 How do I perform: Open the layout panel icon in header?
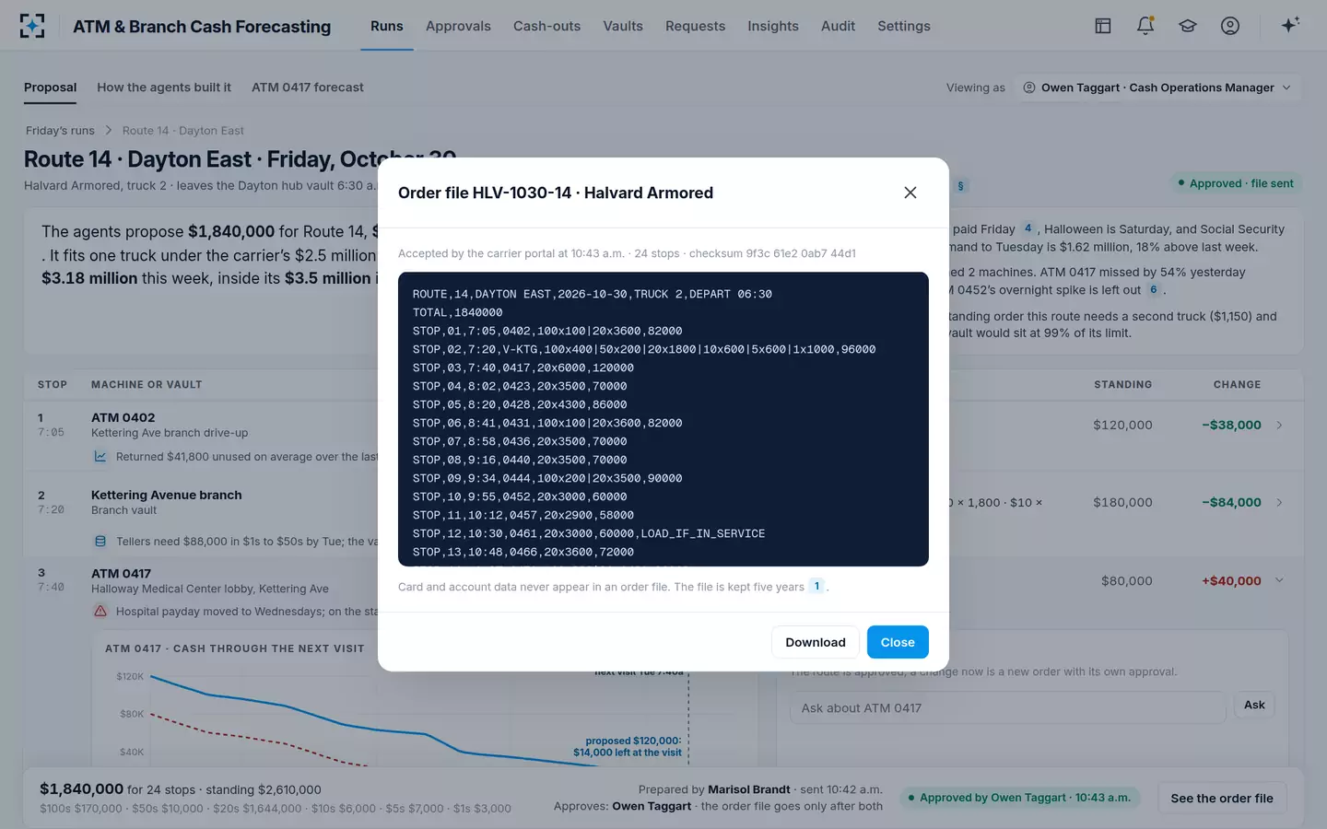[x=1103, y=26]
